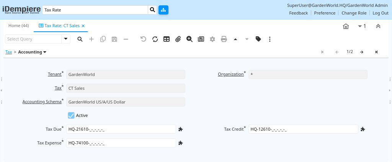
Task: Go to last record
Action: click(377, 52)
